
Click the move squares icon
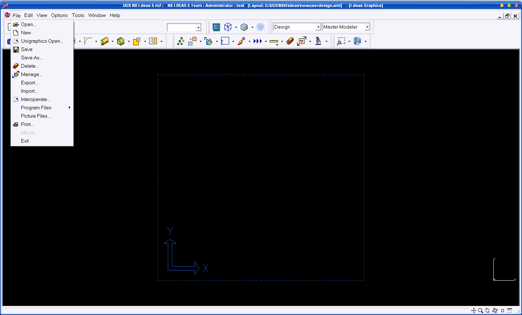[192, 41]
